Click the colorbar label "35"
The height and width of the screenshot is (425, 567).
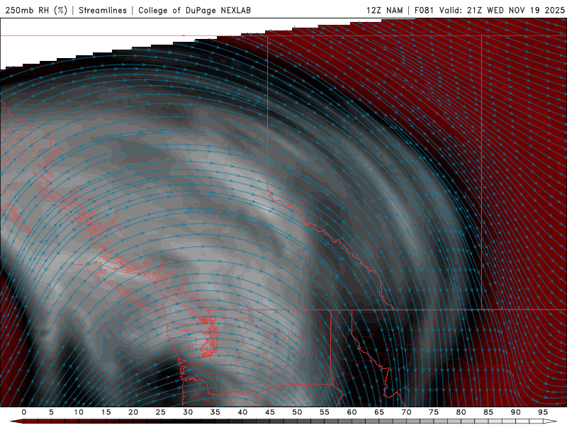tap(215, 412)
